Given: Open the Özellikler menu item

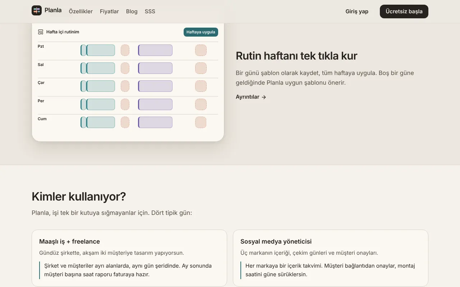Looking at the screenshot, I should tap(81, 11).
